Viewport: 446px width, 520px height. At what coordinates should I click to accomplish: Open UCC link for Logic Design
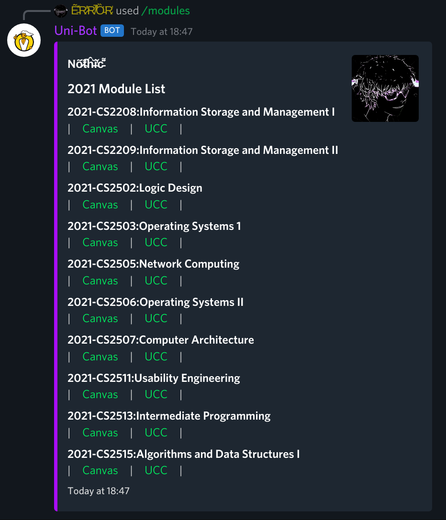pos(156,205)
